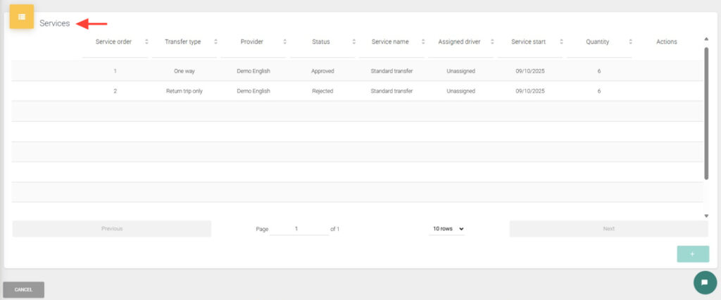Image resolution: width=721 pixels, height=300 pixels.
Task: Click the Previous page button
Action: tap(112, 229)
